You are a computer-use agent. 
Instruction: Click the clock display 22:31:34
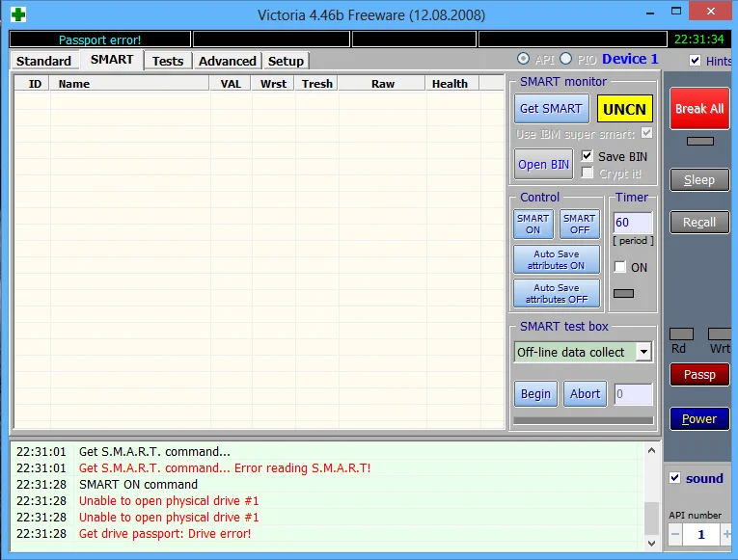coord(699,39)
